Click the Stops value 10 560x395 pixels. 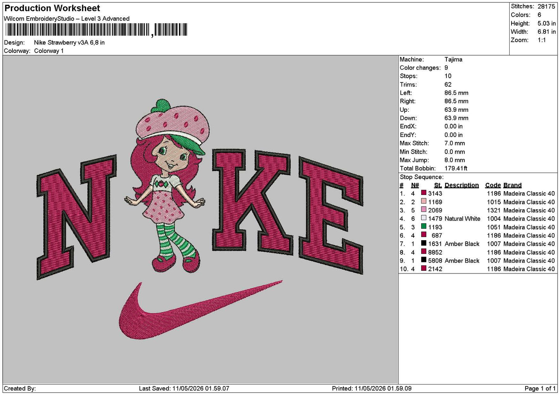(x=448, y=76)
